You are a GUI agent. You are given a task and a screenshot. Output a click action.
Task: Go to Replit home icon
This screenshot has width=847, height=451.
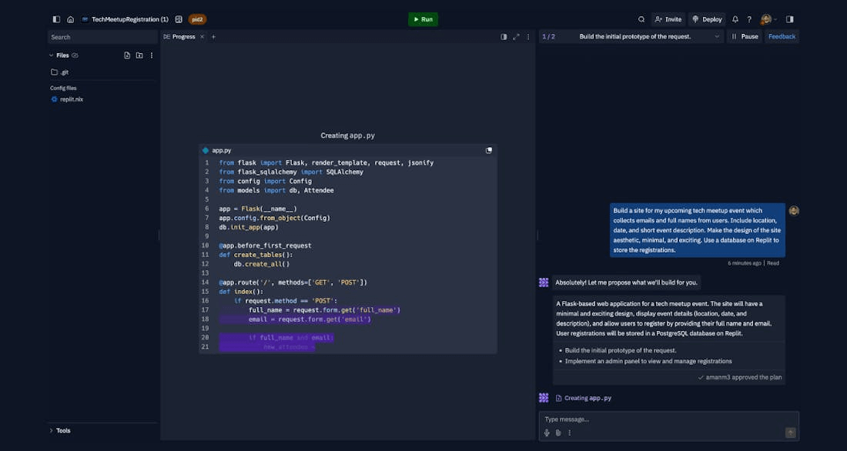(70, 19)
